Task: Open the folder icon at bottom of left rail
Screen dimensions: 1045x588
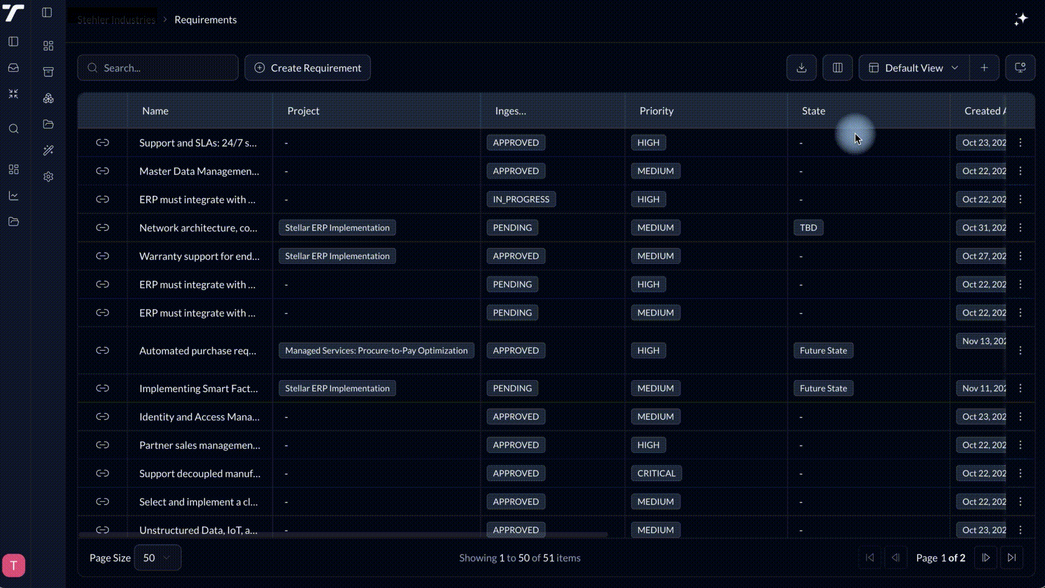Action: click(13, 222)
